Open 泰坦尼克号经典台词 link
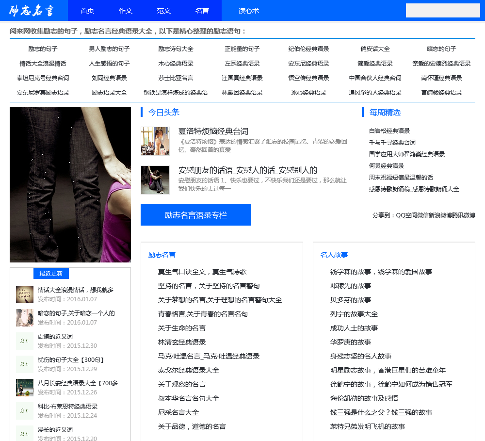This screenshot has width=485, height=441. point(43,78)
